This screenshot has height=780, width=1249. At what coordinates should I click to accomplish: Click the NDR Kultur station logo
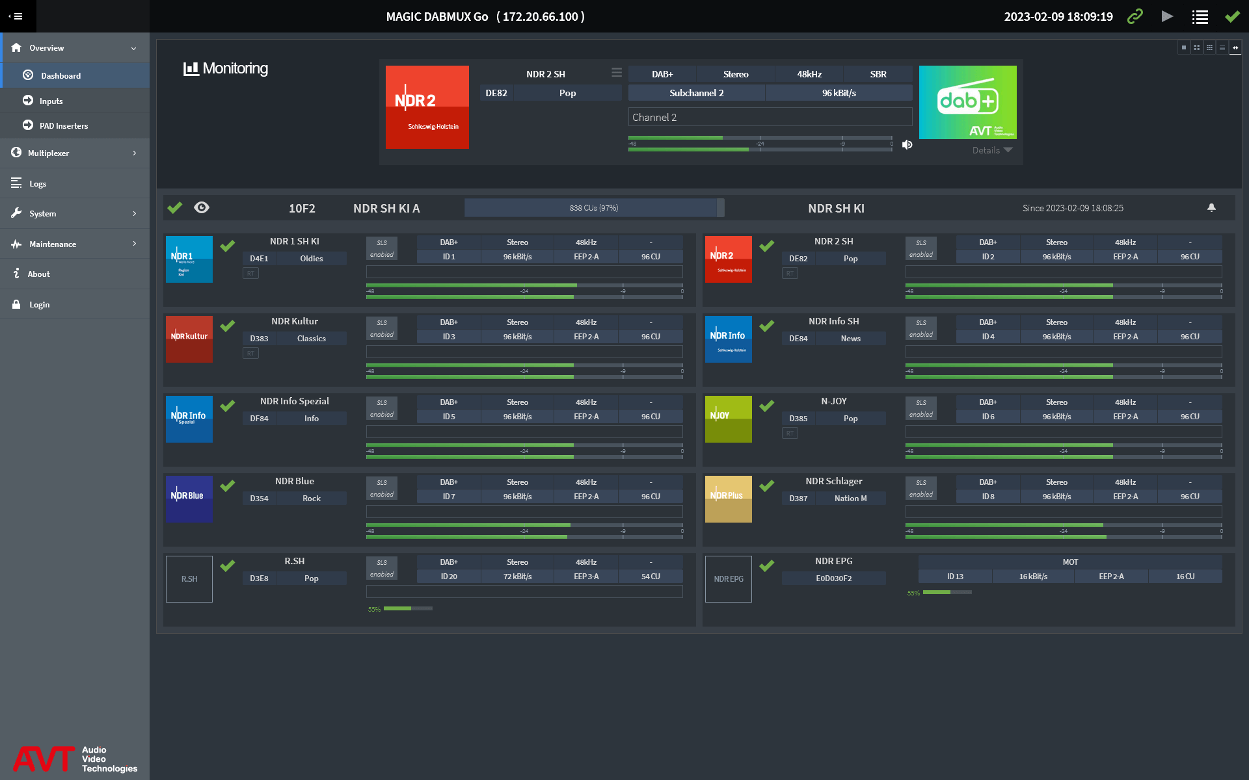click(x=189, y=339)
